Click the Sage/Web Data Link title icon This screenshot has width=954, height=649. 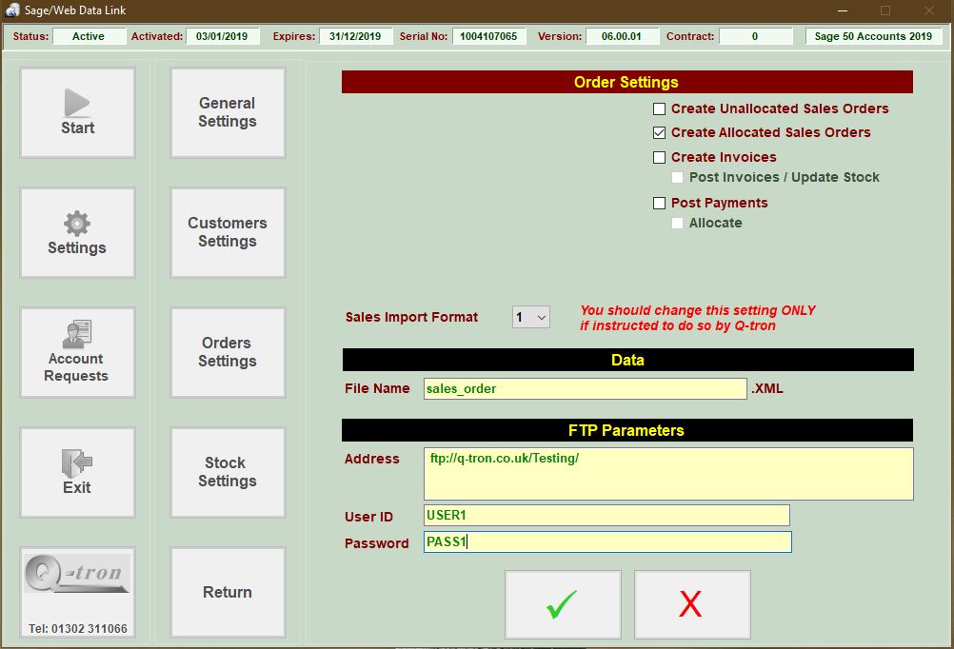12,10
